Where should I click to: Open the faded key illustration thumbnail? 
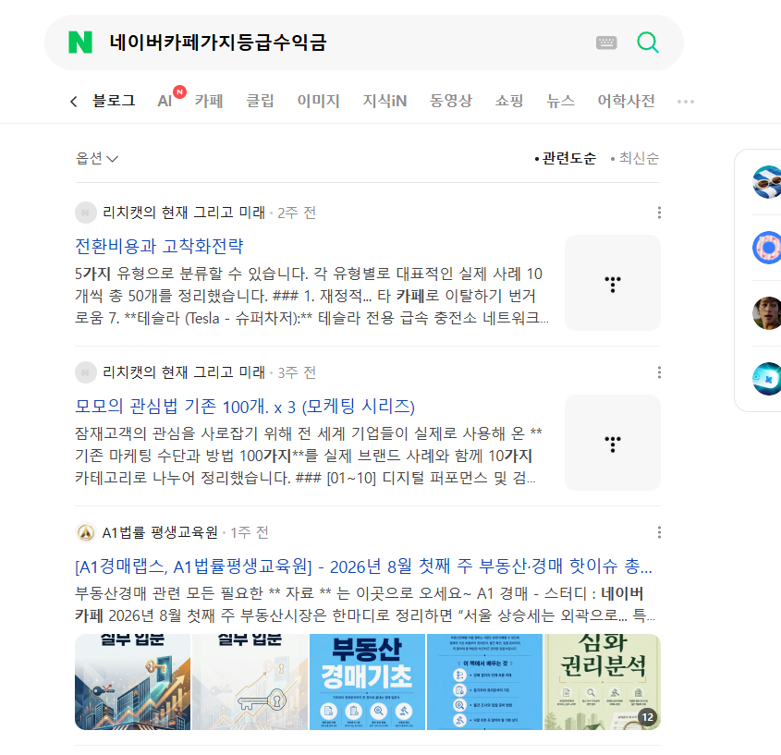pos(250,682)
